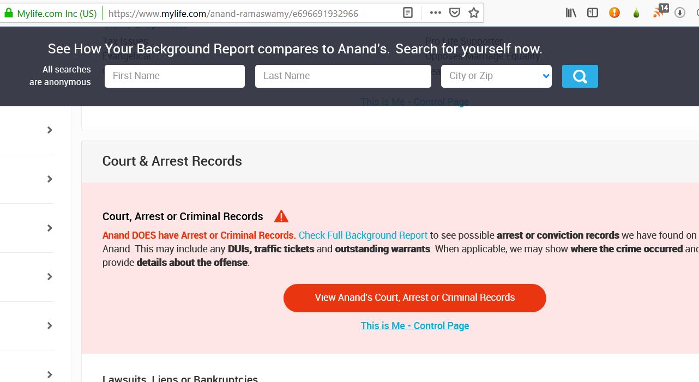
Task: Click the orange exclamation extension icon
Action: click(x=614, y=13)
